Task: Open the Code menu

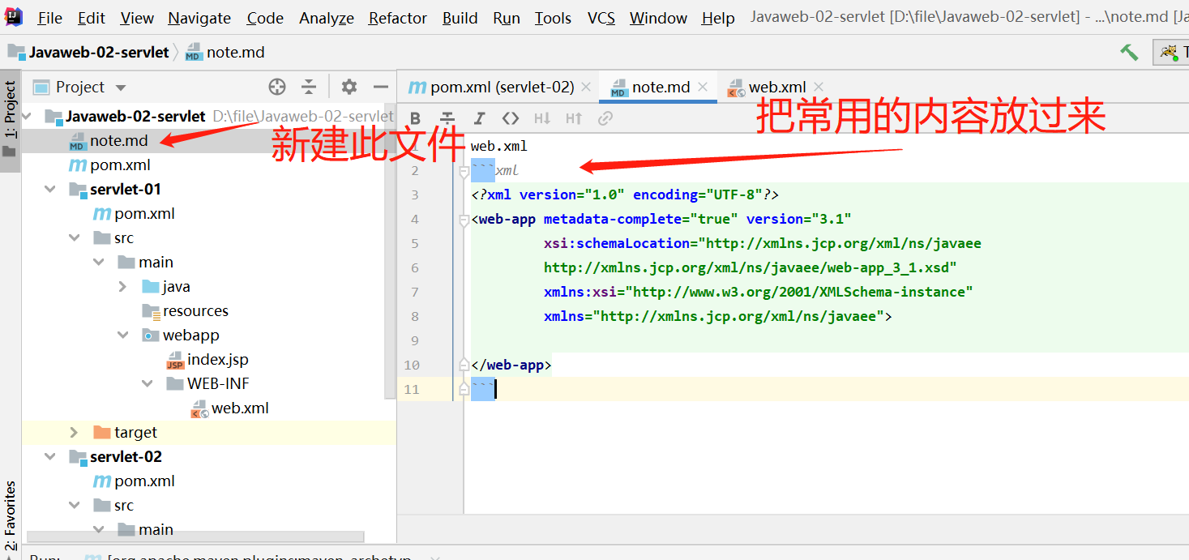Action: click(x=265, y=18)
